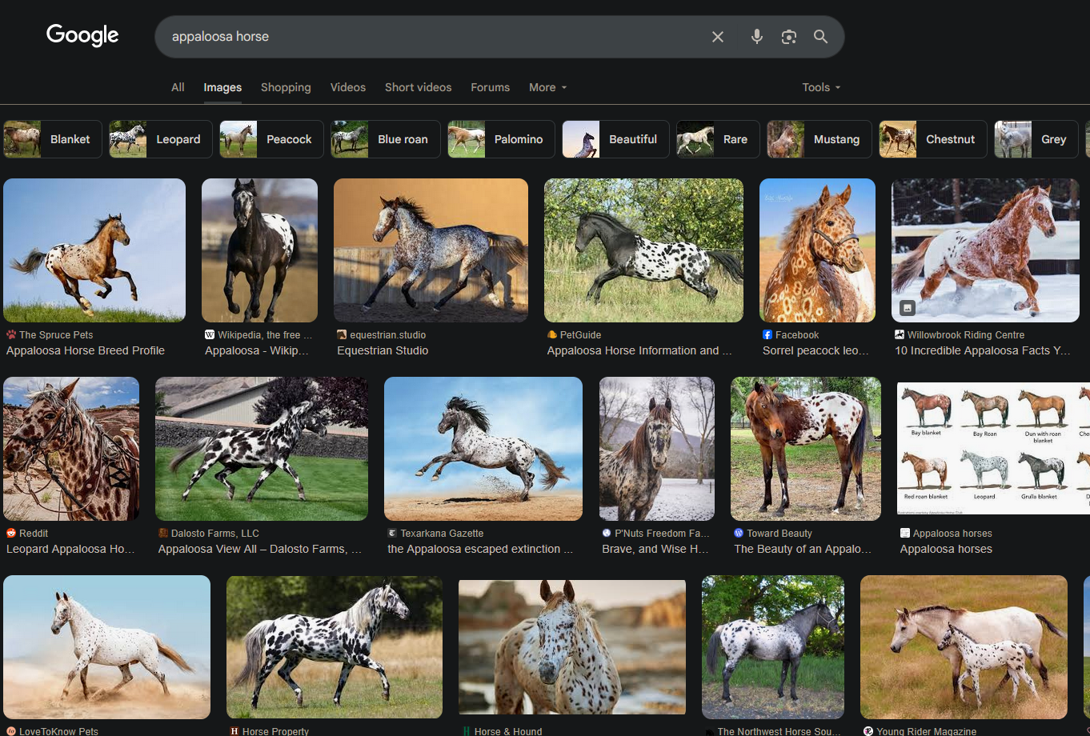Filter by the Grey chip

pyautogui.click(x=1036, y=139)
